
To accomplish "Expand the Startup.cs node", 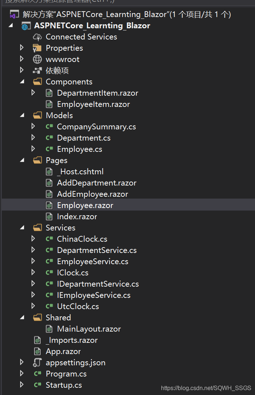I will point(22,384).
